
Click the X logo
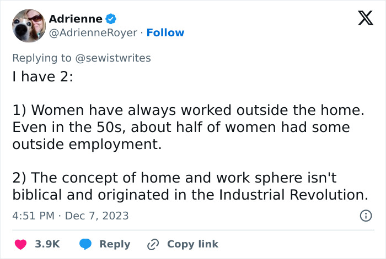point(362,20)
